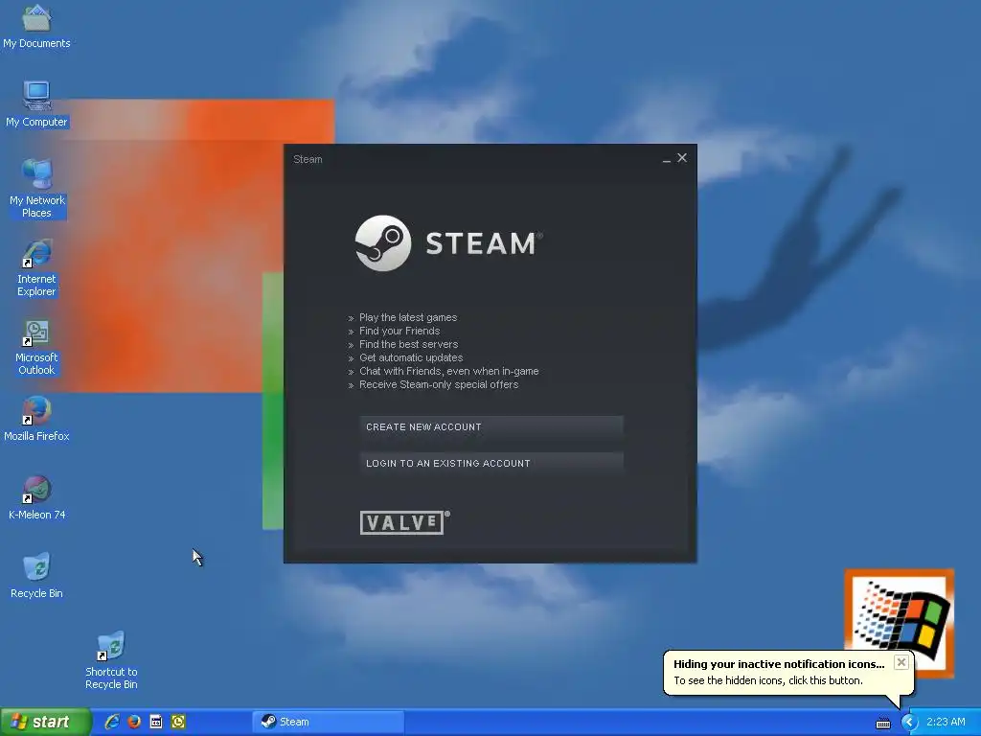Click 'Chat with Friends, even when in-game'
The width and height of the screenshot is (981, 736).
coord(448,371)
